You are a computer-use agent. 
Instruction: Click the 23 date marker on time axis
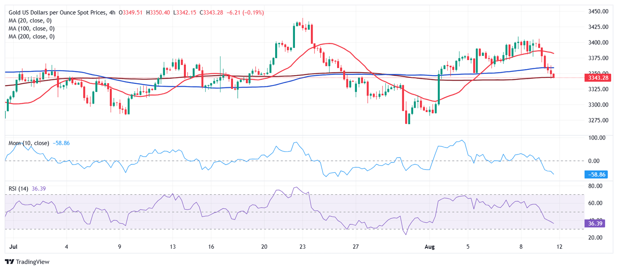point(303,246)
